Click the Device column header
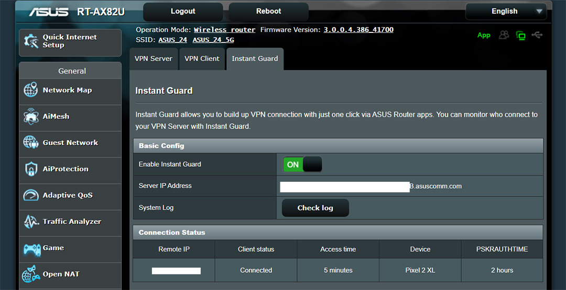Screen dimensions: 566x290 pyautogui.click(x=420, y=249)
